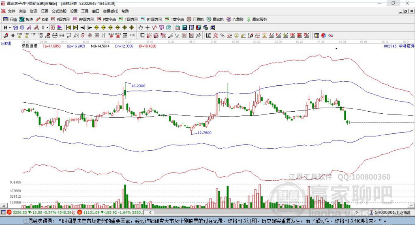Open the 工具 menu

coord(85,11)
